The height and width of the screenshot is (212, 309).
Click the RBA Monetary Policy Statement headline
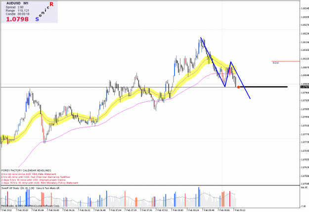point(40,183)
